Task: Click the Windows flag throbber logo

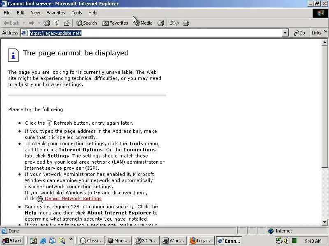Action: (x=320, y=13)
